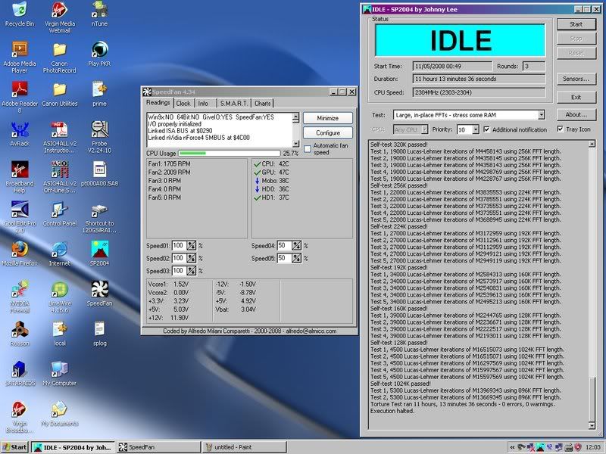Open the Windows Start menu
Viewport: 606px width, 454px height.
pyautogui.click(x=15, y=447)
